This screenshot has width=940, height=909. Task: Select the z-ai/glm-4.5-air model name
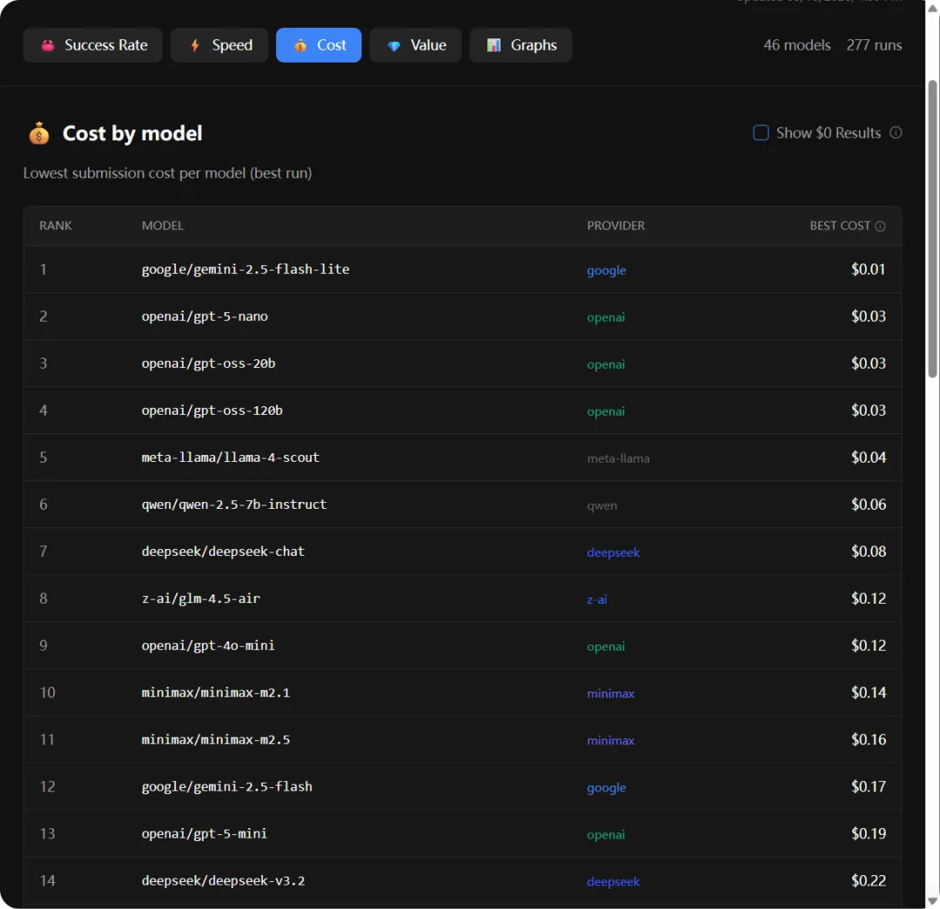(x=201, y=598)
